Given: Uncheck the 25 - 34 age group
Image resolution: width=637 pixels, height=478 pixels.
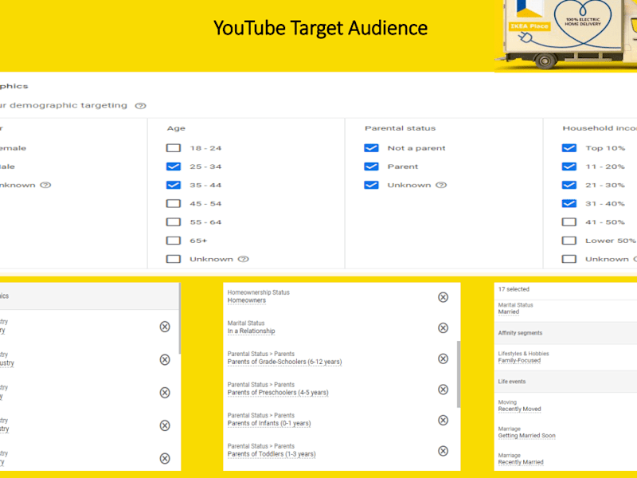Looking at the screenshot, I should [x=174, y=167].
